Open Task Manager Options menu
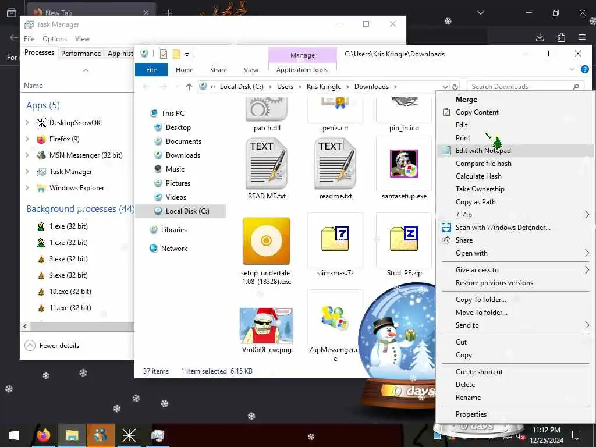Screen dimensions: 596x447 pyautogui.click(x=55, y=39)
